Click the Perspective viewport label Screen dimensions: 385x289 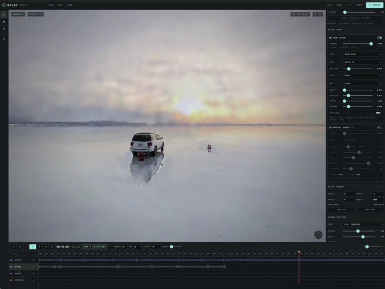click(36, 14)
